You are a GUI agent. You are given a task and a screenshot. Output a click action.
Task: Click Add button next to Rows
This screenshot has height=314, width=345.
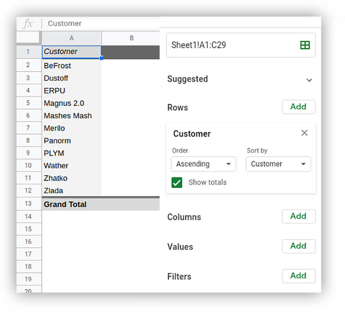[298, 107]
